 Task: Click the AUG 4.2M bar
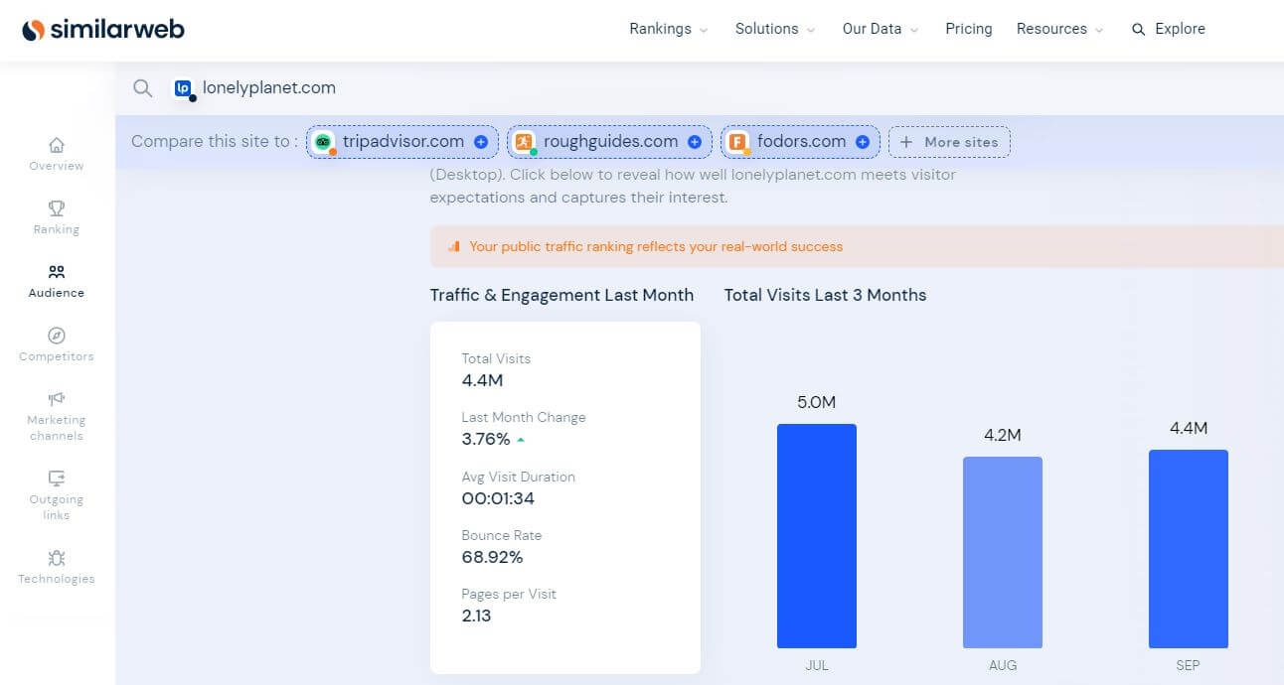tap(1003, 552)
